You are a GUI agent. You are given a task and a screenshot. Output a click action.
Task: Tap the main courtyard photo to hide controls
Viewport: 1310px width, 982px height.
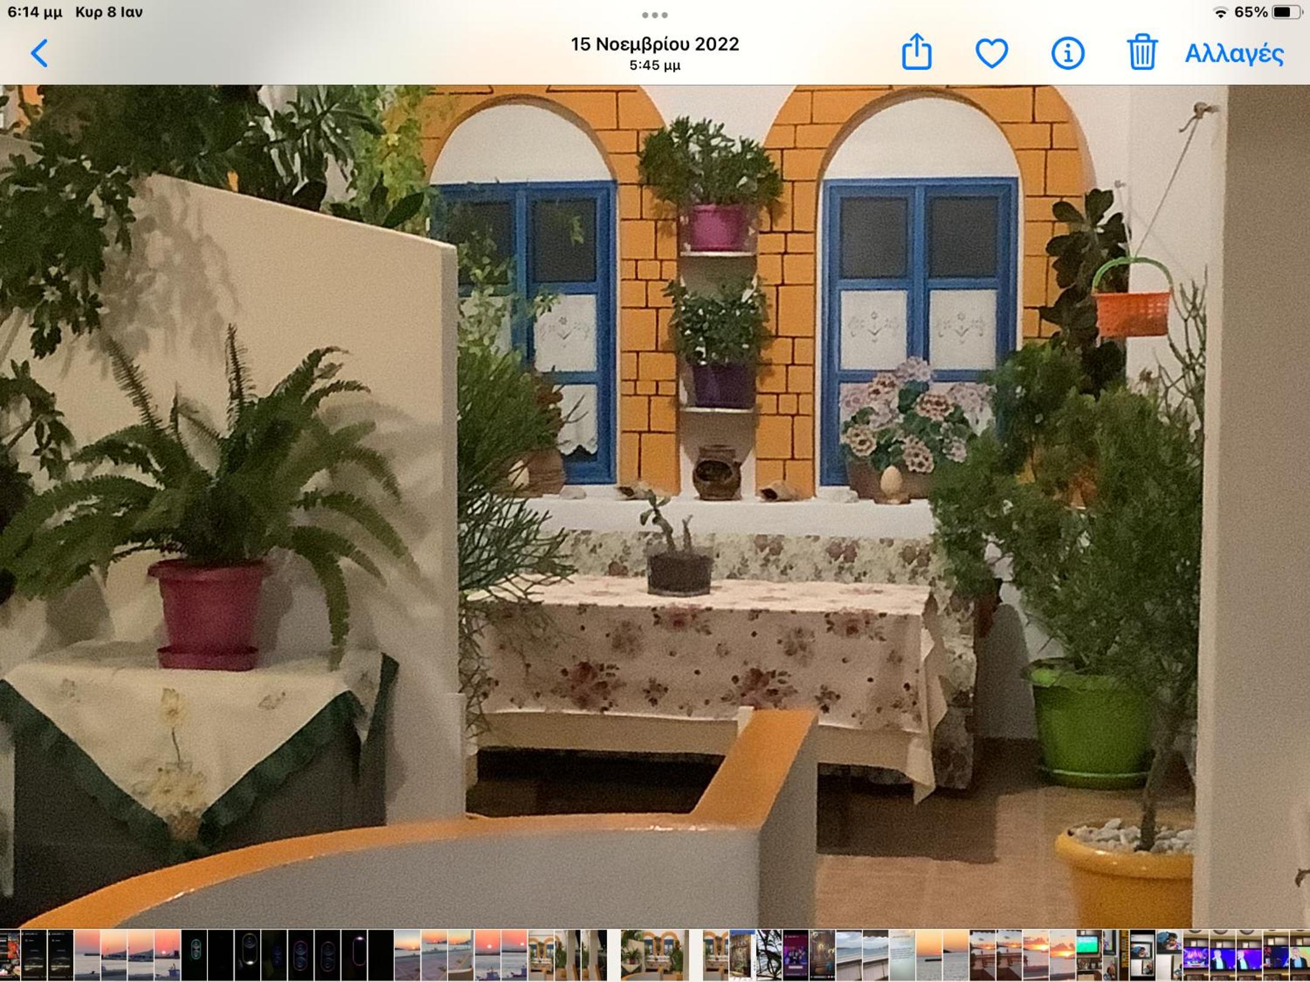[x=655, y=507]
